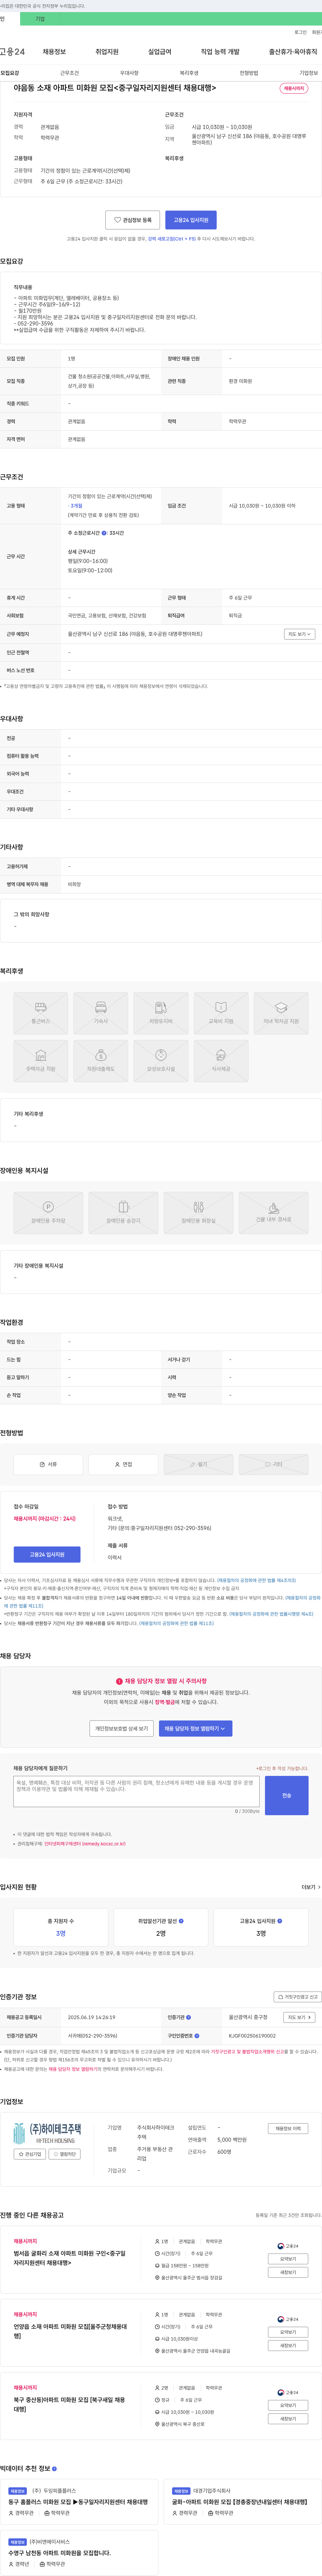The width and height of the screenshot is (322, 2576).
Task: Open the 취업지원 menu
Action: 107,52
